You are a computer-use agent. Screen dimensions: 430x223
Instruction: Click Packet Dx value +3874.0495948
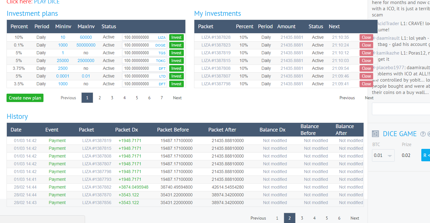click(x=134, y=187)
